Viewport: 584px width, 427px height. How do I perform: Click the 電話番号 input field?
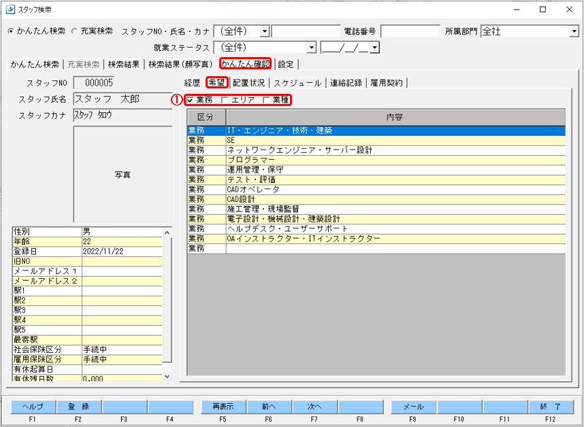[x=410, y=31]
